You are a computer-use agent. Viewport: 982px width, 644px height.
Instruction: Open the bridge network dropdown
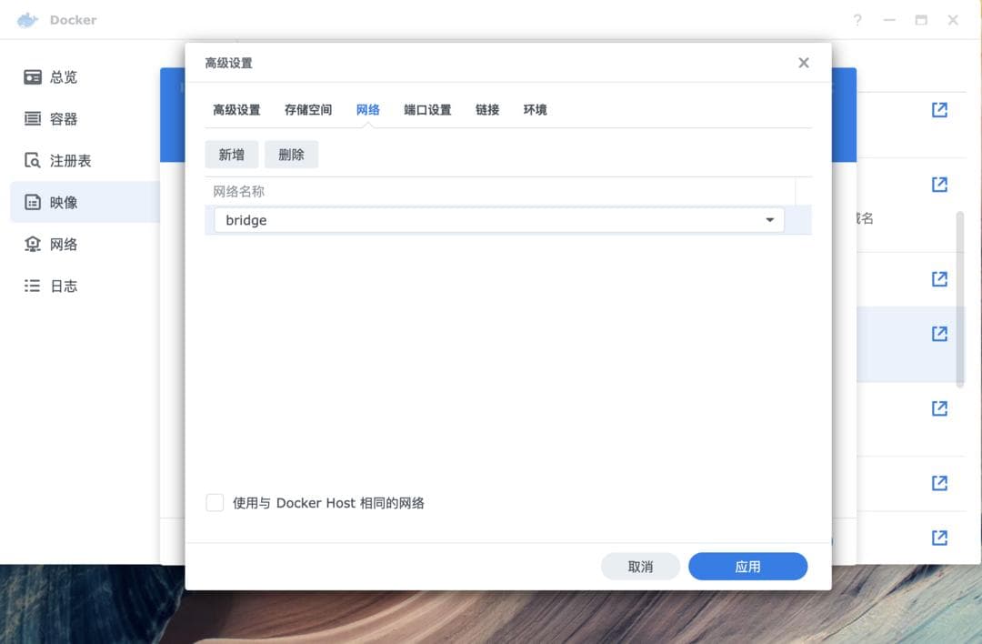499,220
